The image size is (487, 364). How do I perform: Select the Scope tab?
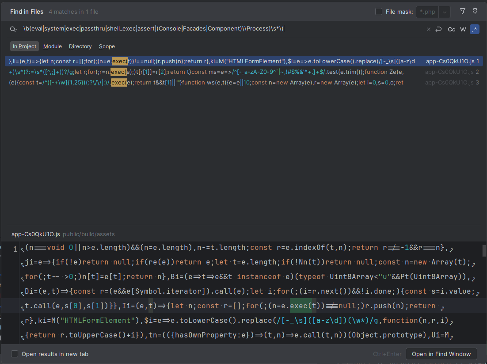[107, 46]
